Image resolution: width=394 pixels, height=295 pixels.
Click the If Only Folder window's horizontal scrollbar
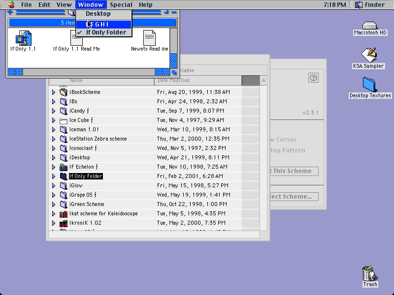(x=89, y=72)
